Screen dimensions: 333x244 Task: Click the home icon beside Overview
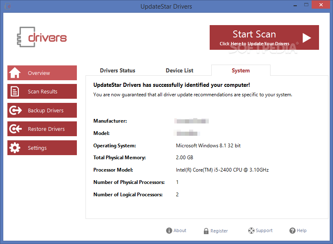pyautogui.click(x=15, y=73)
